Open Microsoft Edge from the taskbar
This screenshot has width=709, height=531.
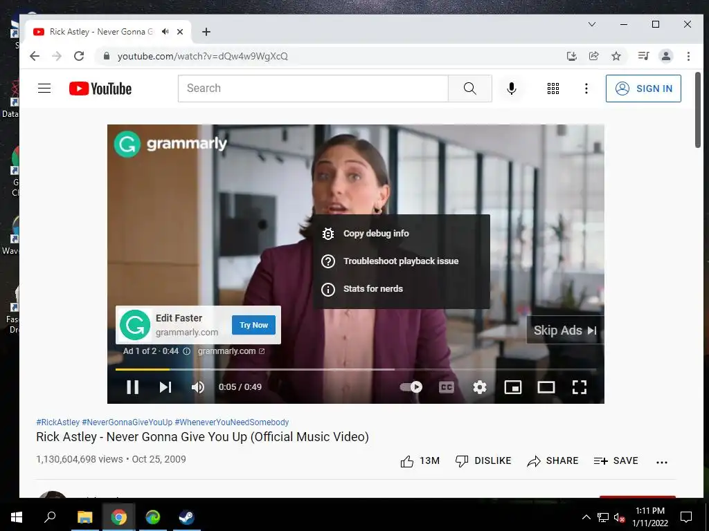(x=153, y=517)
